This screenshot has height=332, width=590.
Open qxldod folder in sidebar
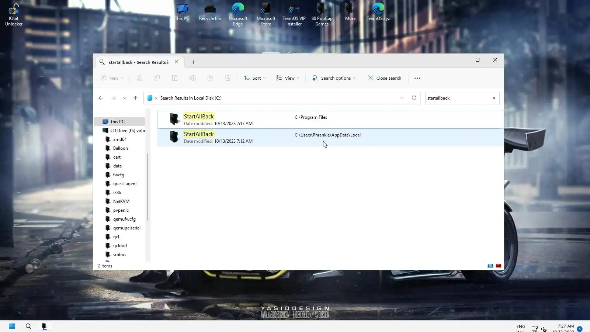[x=120, y=246]
